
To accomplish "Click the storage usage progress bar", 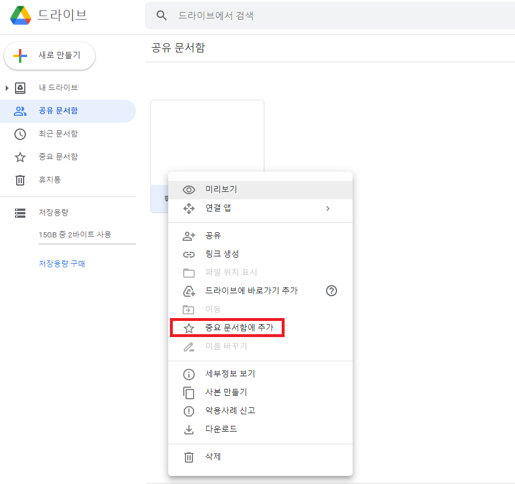I will (87, 244).
